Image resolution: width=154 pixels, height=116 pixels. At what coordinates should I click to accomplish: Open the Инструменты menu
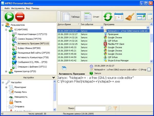click(18, 8)
